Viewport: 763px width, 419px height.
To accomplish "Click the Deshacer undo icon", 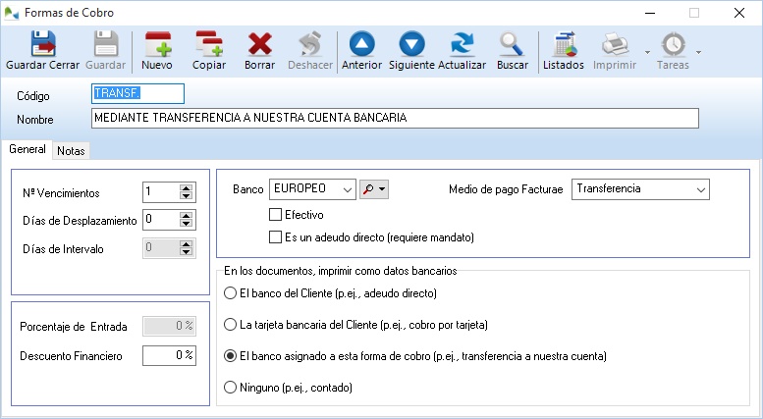I will point(310,45).
